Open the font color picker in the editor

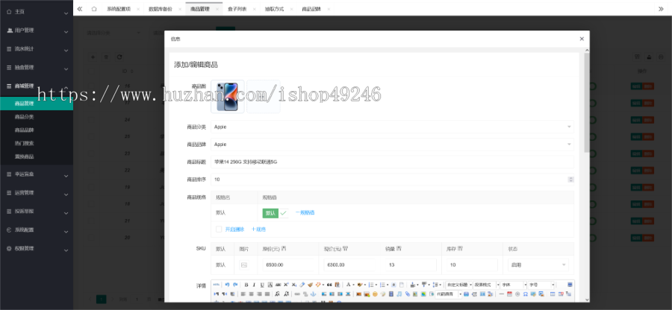tap(349, 285)
